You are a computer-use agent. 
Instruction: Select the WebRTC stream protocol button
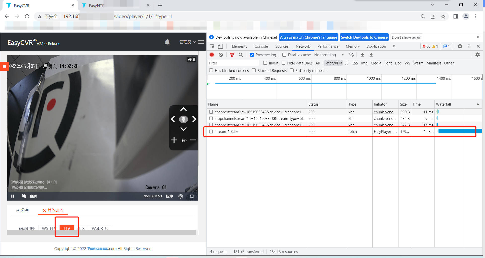tap(100, 228)
